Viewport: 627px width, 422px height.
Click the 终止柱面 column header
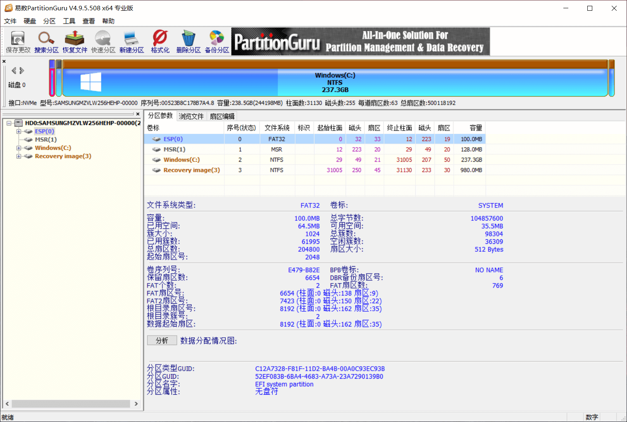[400, 128]
